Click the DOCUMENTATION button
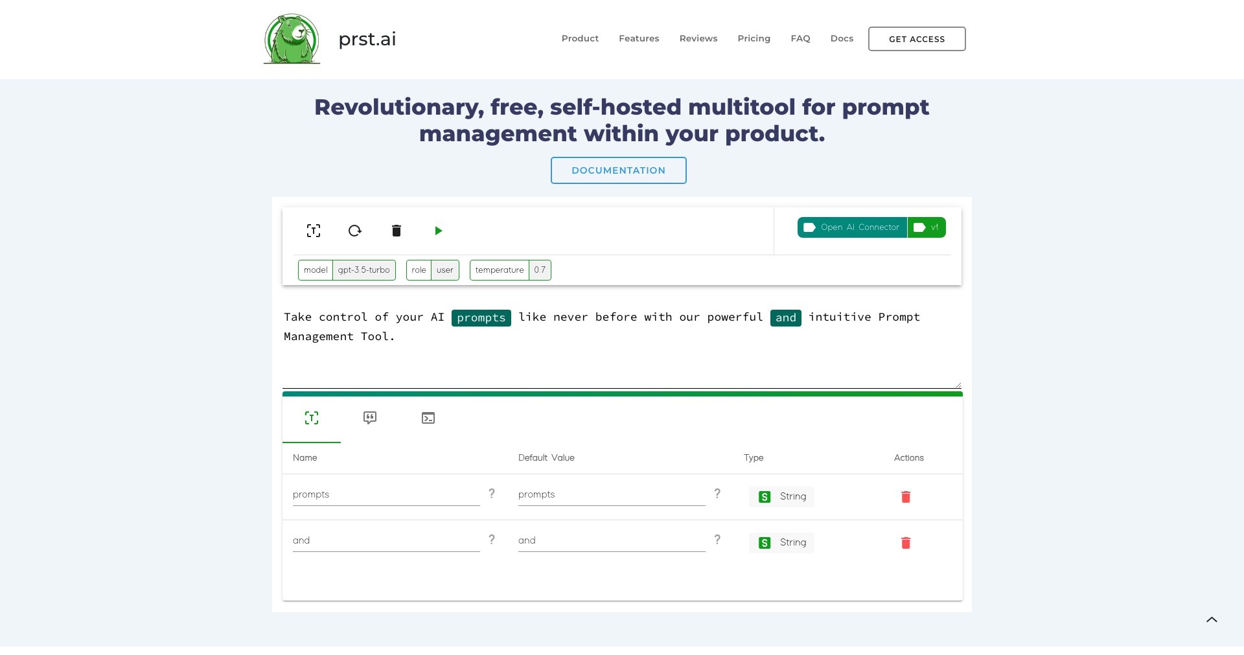 pos(619,170)
